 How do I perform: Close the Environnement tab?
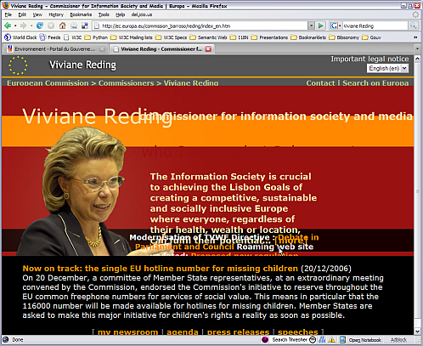coord(102,49)
